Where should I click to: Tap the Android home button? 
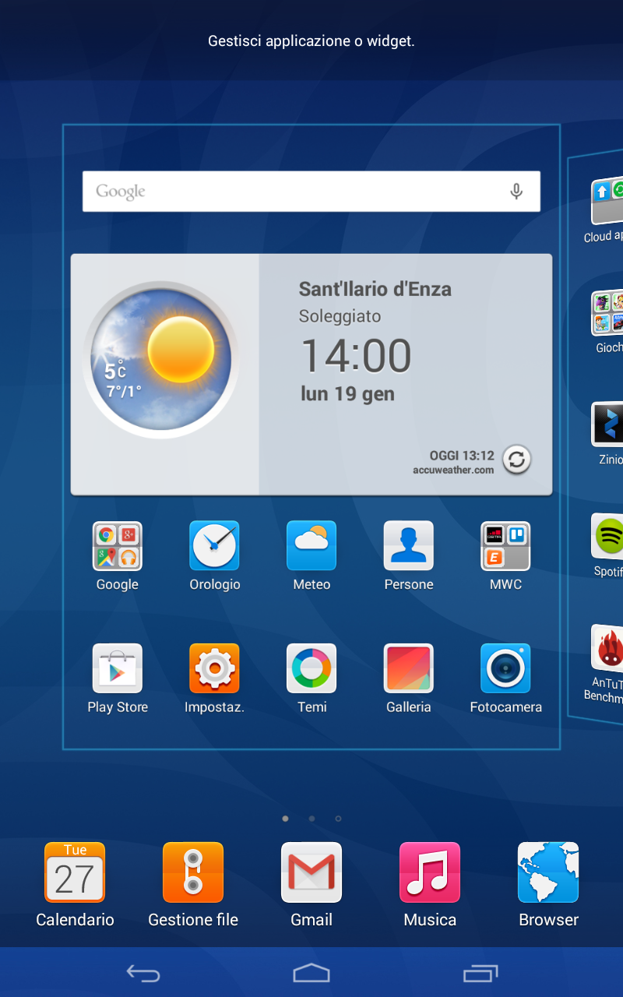coord(311,973)
